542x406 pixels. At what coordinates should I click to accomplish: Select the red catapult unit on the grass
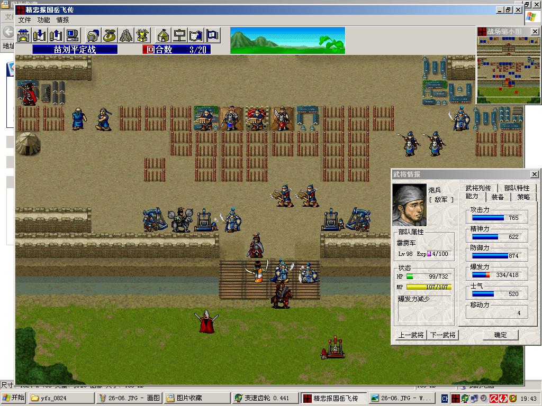tap(333, 348)
